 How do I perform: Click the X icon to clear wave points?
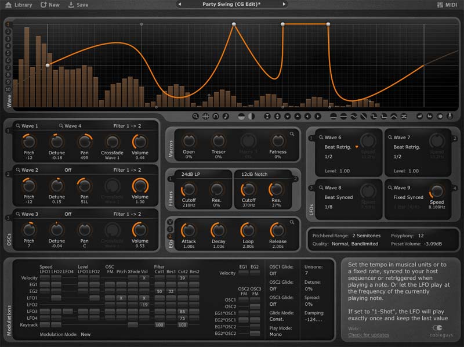pos(267,115)
